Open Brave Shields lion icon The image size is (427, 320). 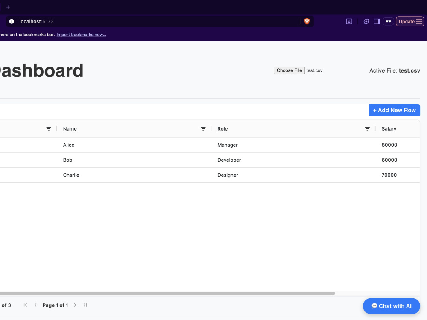click(x=307, y=21)
